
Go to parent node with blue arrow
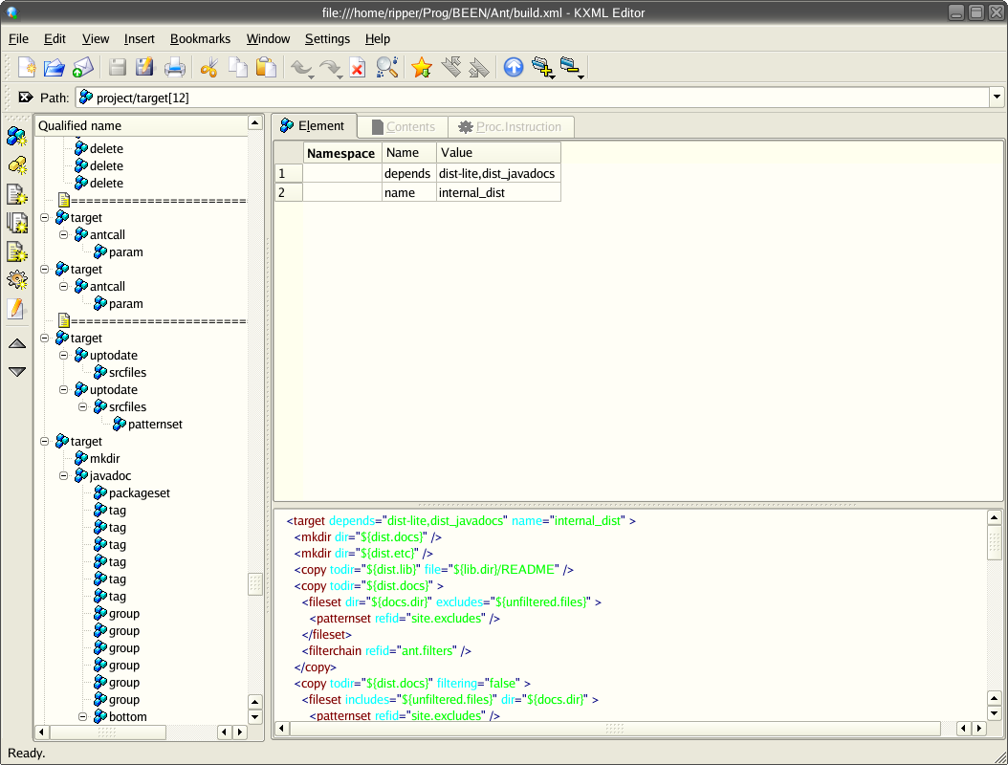click(x=514, y=68)
